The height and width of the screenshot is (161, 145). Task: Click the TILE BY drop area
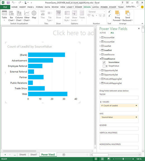point(119,98)
